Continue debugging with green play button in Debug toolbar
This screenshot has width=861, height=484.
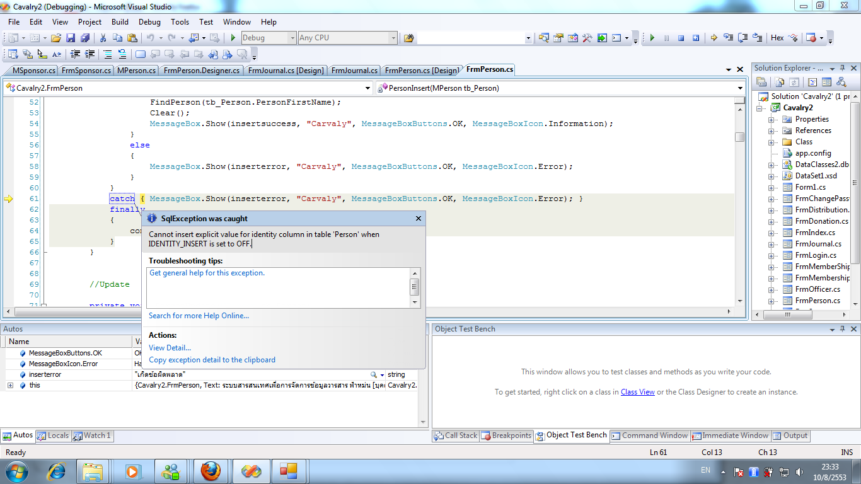[x=652, y=38]
